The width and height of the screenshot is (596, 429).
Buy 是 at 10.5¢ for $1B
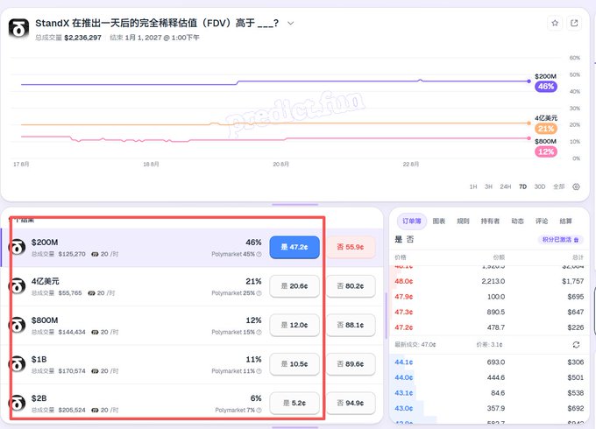pyautogui.click(x=294, y=364)
